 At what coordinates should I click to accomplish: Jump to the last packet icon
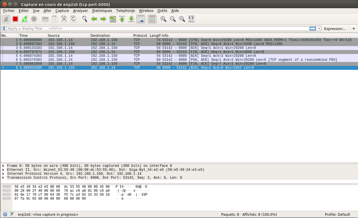[x=131, y=19]
